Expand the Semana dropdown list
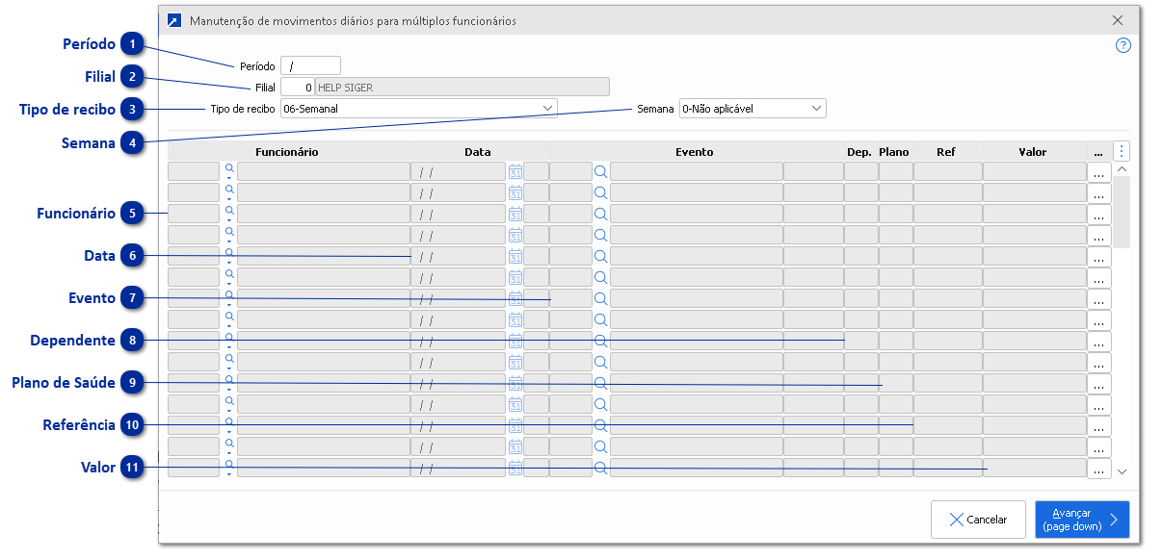1162x559 pixels. pyautogui.click(x=816, y=109)
